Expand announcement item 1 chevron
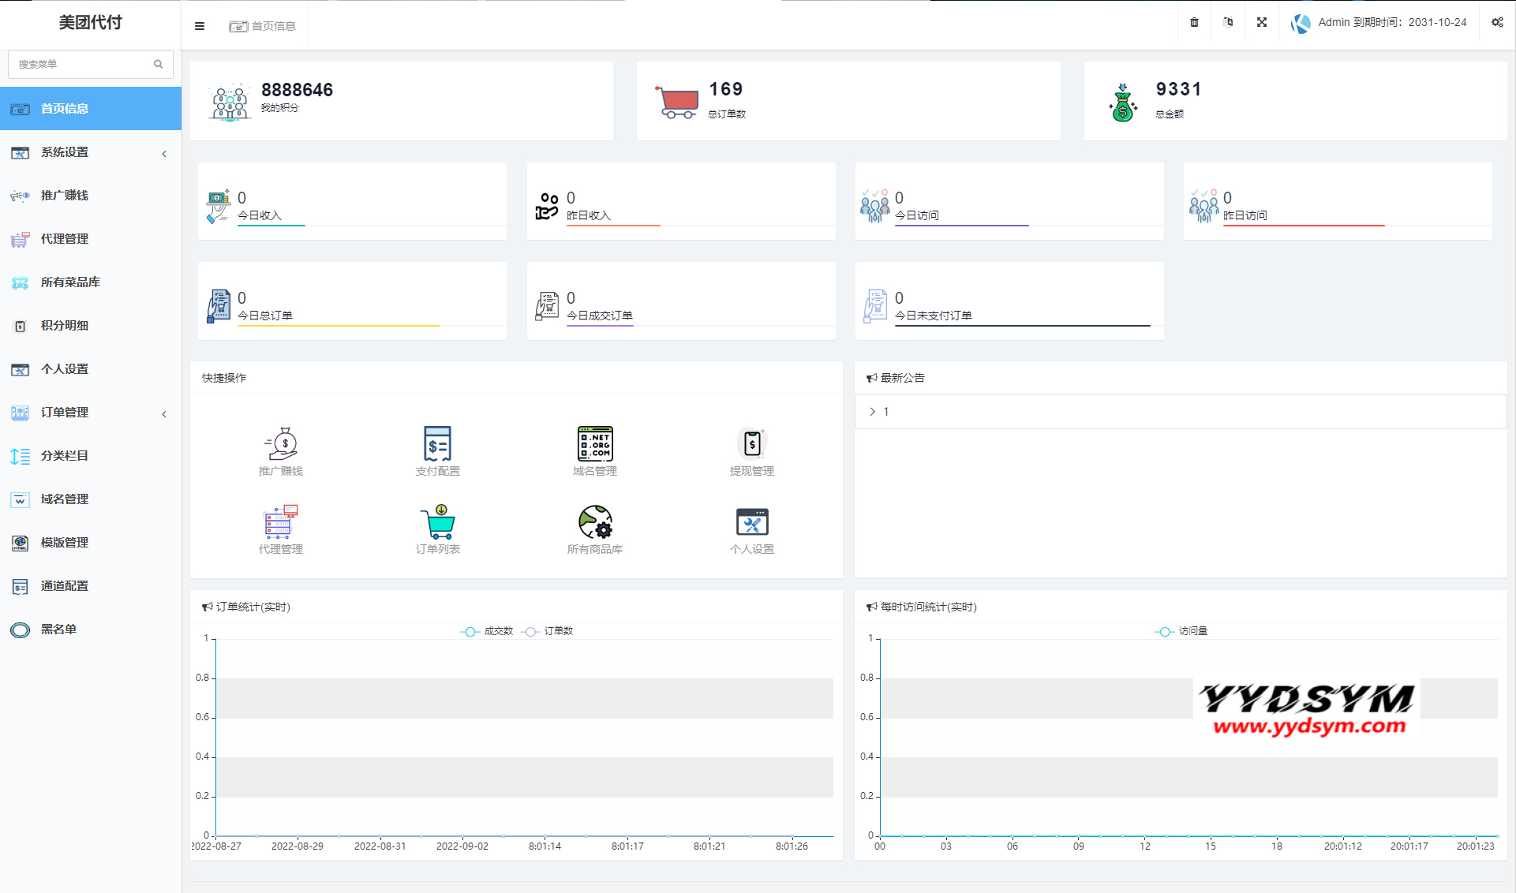 click(x=872, y=412)
